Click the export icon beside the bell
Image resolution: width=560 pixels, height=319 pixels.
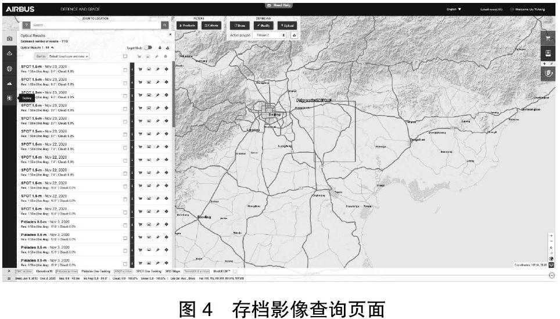click(167, 48)
